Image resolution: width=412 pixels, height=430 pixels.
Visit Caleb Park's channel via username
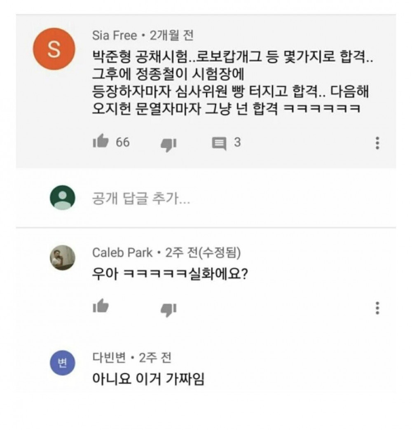122,252
